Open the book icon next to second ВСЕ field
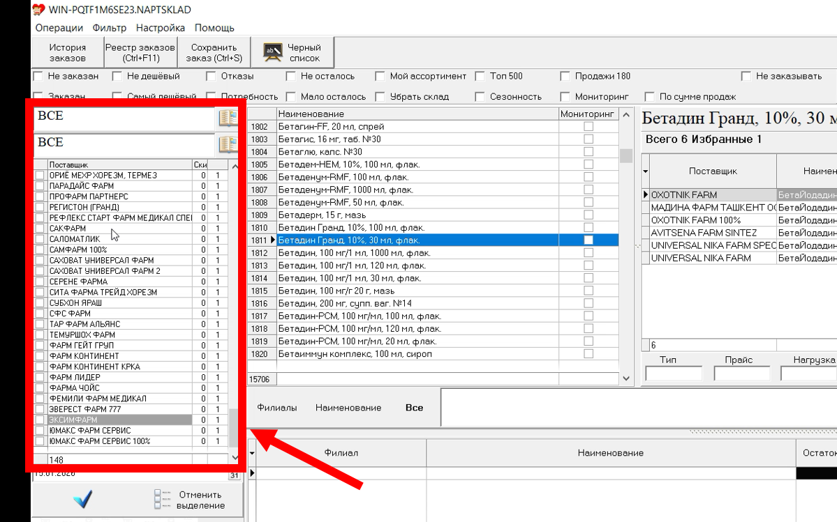Screen dimensions: 837x522 click(228, 144)
